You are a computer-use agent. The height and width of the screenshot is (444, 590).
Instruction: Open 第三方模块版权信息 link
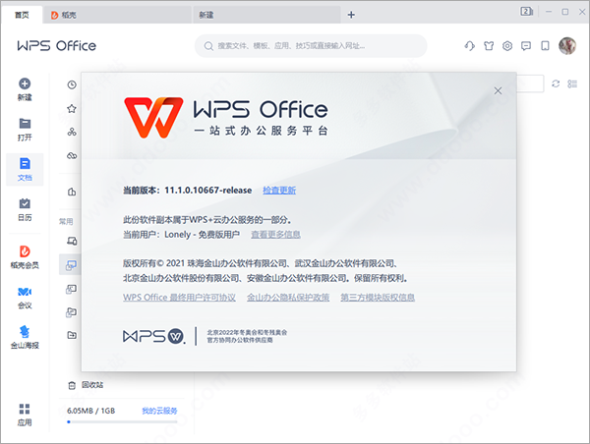click(378, 298)
